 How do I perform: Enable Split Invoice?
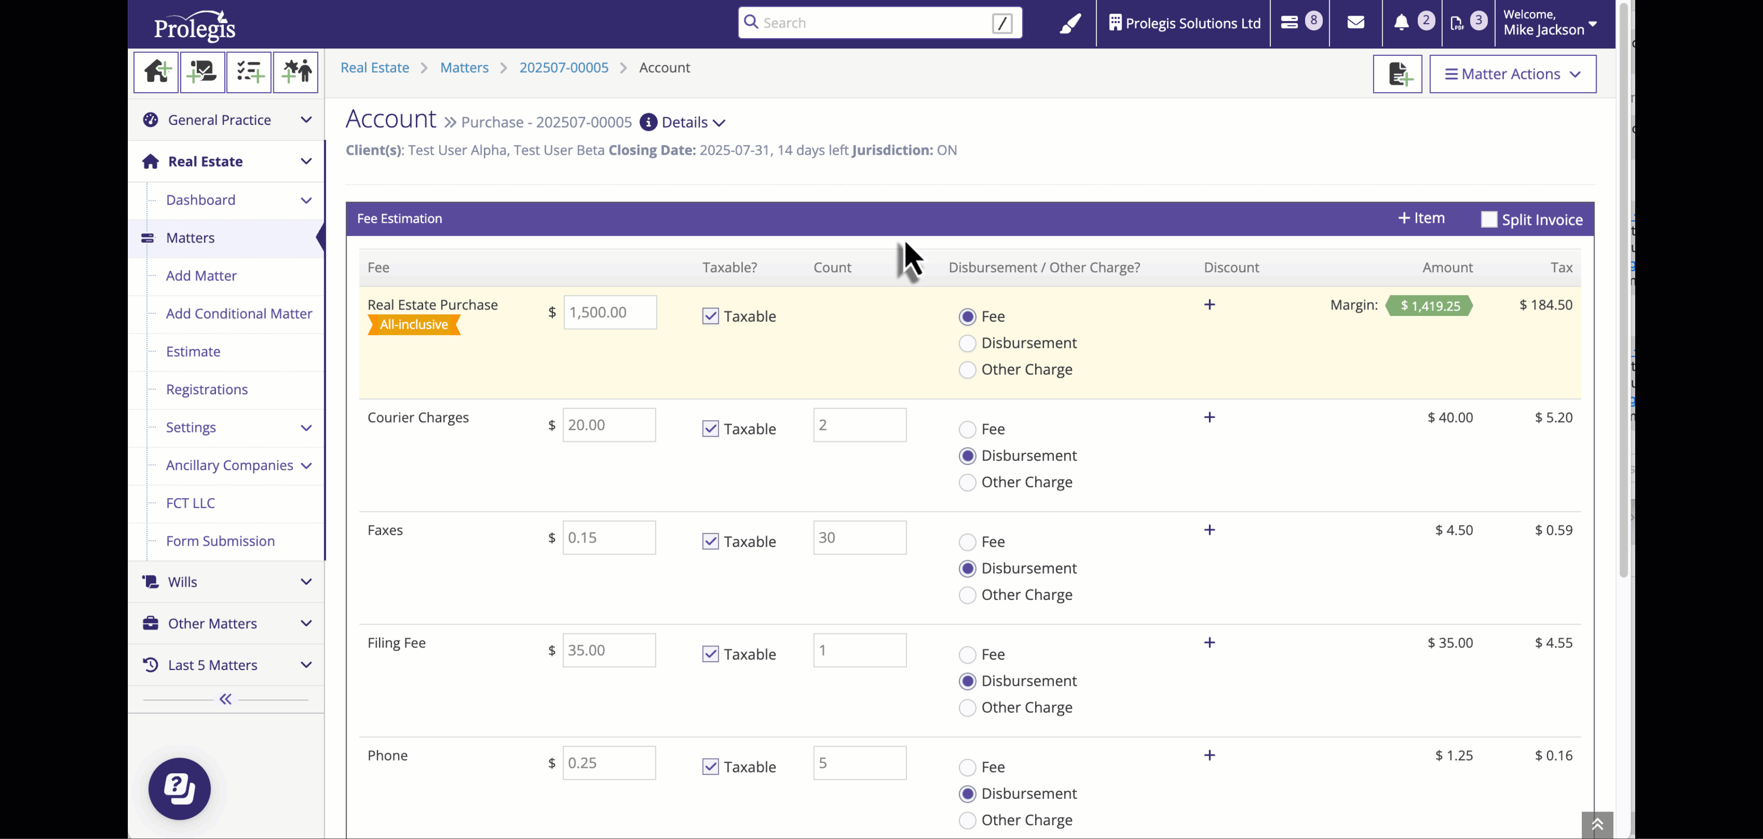pos(1489,219)
